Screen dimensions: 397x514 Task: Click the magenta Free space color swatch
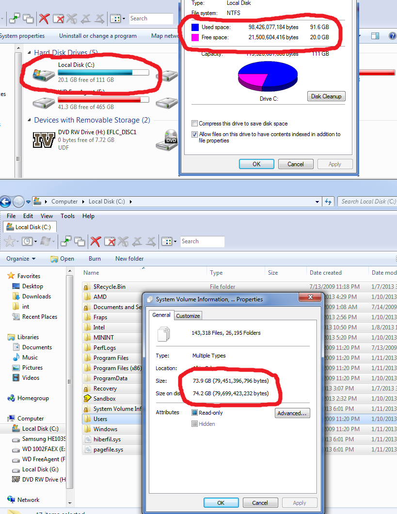[195, 37]
